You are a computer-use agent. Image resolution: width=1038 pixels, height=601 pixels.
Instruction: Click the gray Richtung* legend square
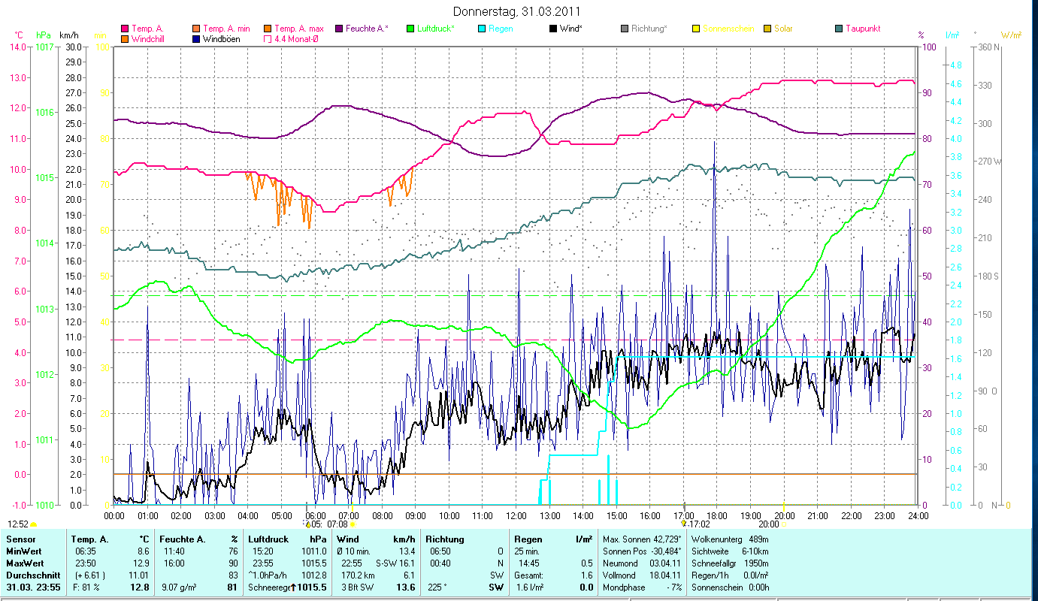(x=625, y=29)
